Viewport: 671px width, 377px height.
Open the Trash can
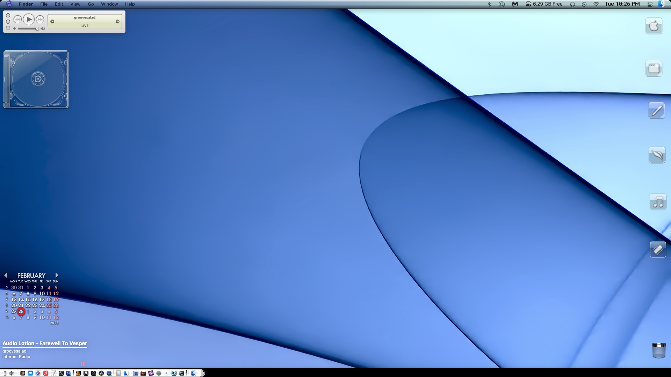point(658,350)
